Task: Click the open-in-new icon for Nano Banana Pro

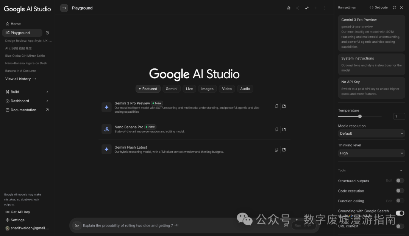Action: click(x=284, y=129)
